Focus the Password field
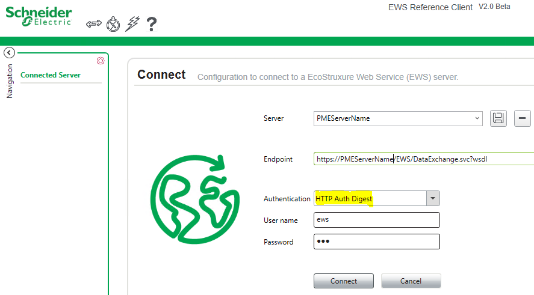 tap(377, 242)
